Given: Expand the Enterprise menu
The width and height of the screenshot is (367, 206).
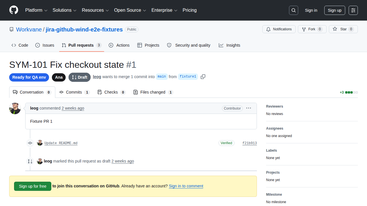Looking at the screenshot, I should pyautogui.click(x=164, y=10).
